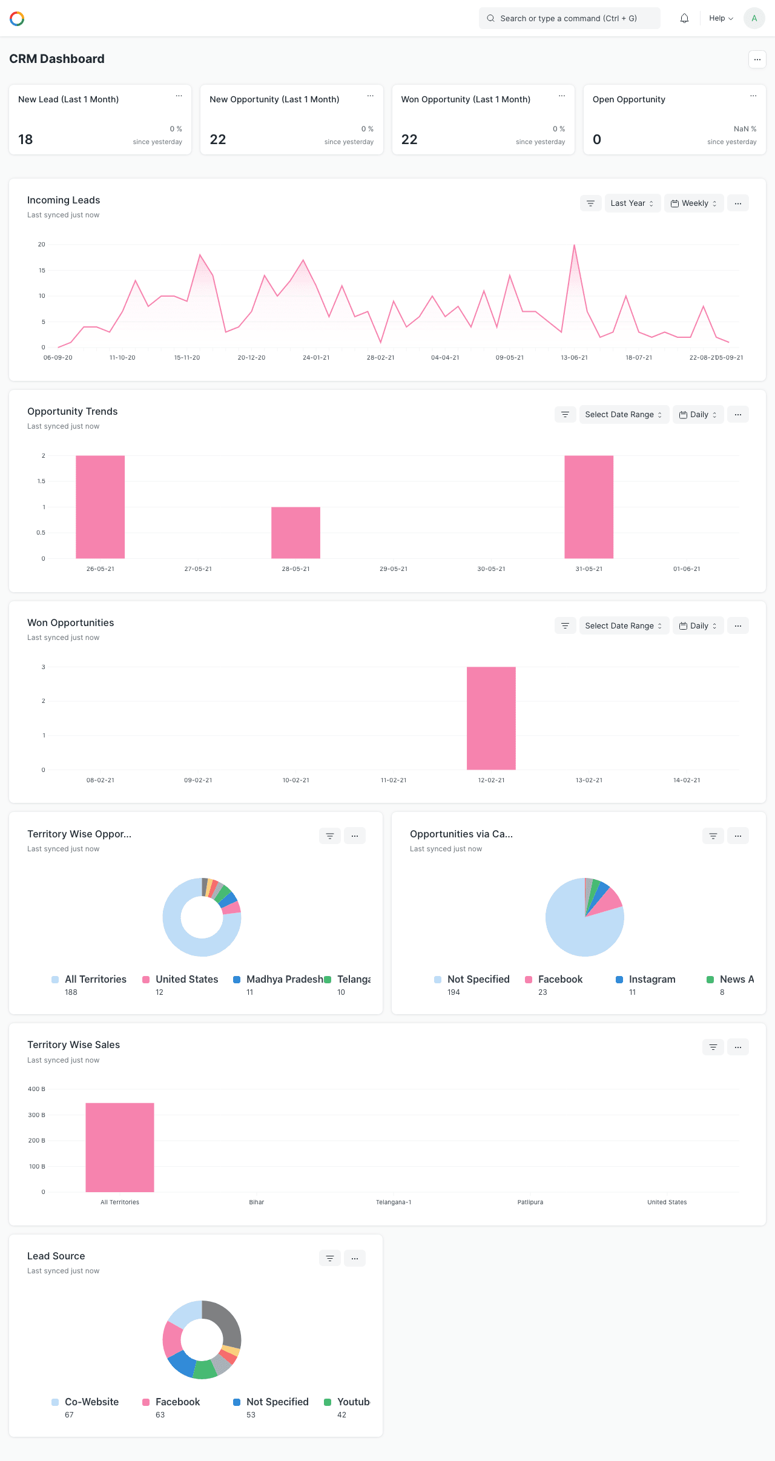Focus the search or command bar

(x=570, y=18)
